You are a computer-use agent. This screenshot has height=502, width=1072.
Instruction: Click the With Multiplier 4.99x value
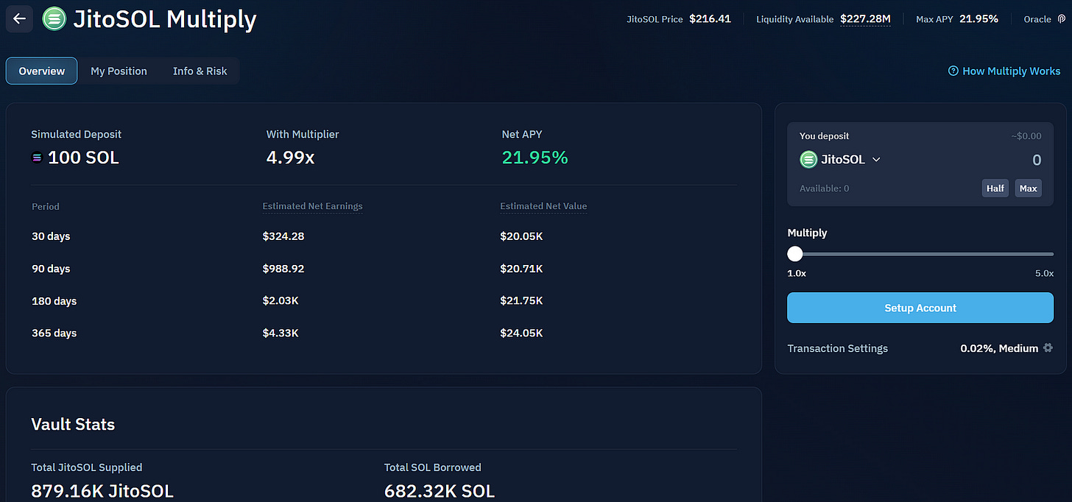(x=290, y=157)
